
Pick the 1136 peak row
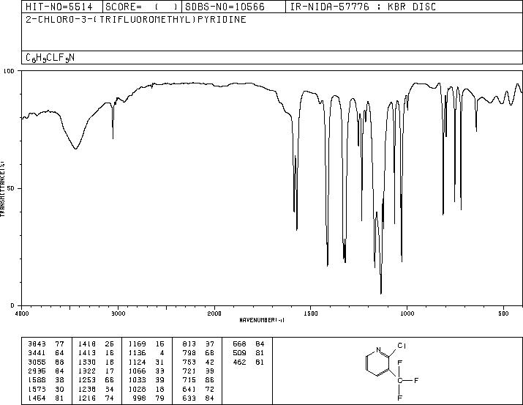pos(146,353)
